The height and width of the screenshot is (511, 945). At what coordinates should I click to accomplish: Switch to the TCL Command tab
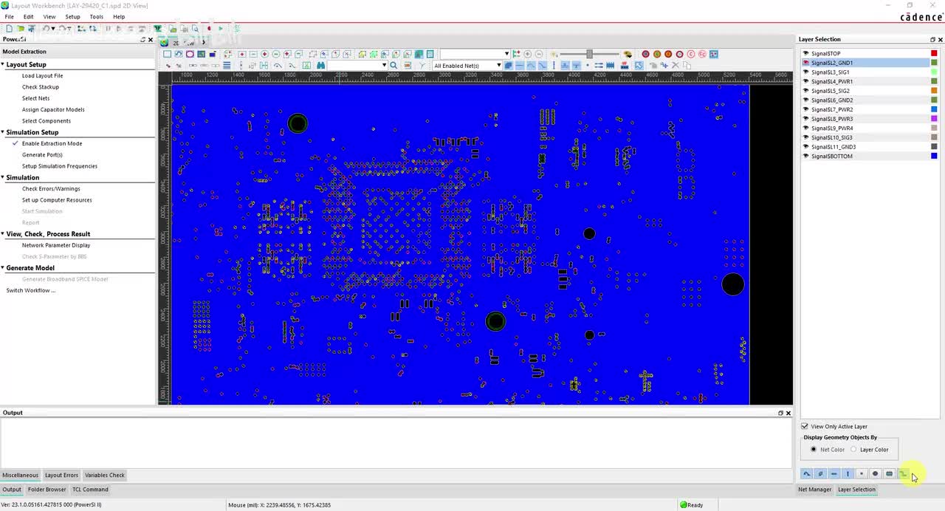click(90, 490)
